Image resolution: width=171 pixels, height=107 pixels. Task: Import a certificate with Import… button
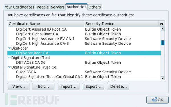tap(68, 87)
